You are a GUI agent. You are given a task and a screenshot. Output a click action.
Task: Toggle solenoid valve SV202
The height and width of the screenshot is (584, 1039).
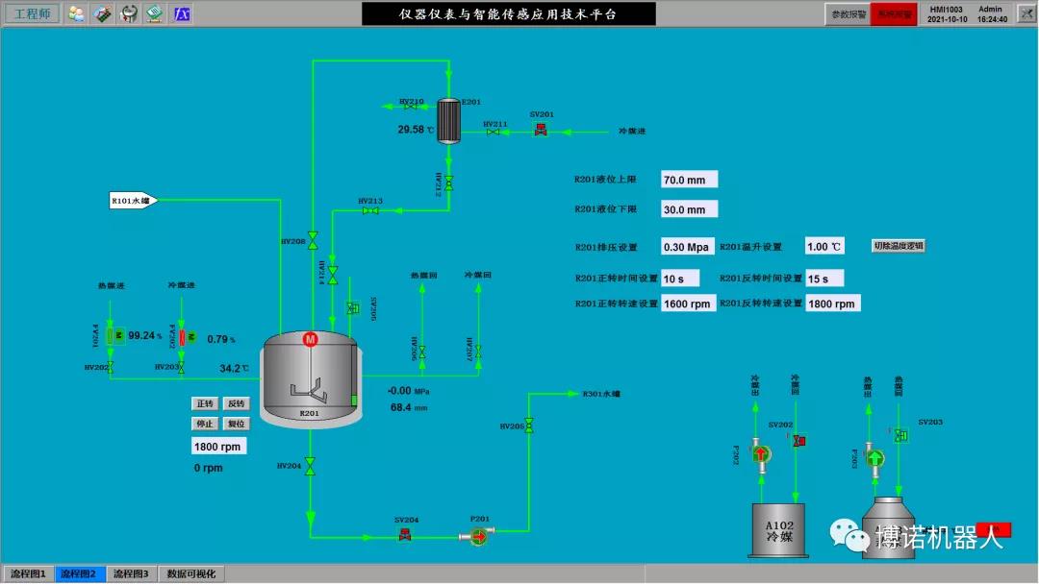(x=798, y=440)
